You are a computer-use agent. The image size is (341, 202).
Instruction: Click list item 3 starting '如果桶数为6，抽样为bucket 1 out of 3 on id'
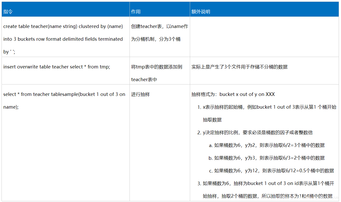click(266, 183)
